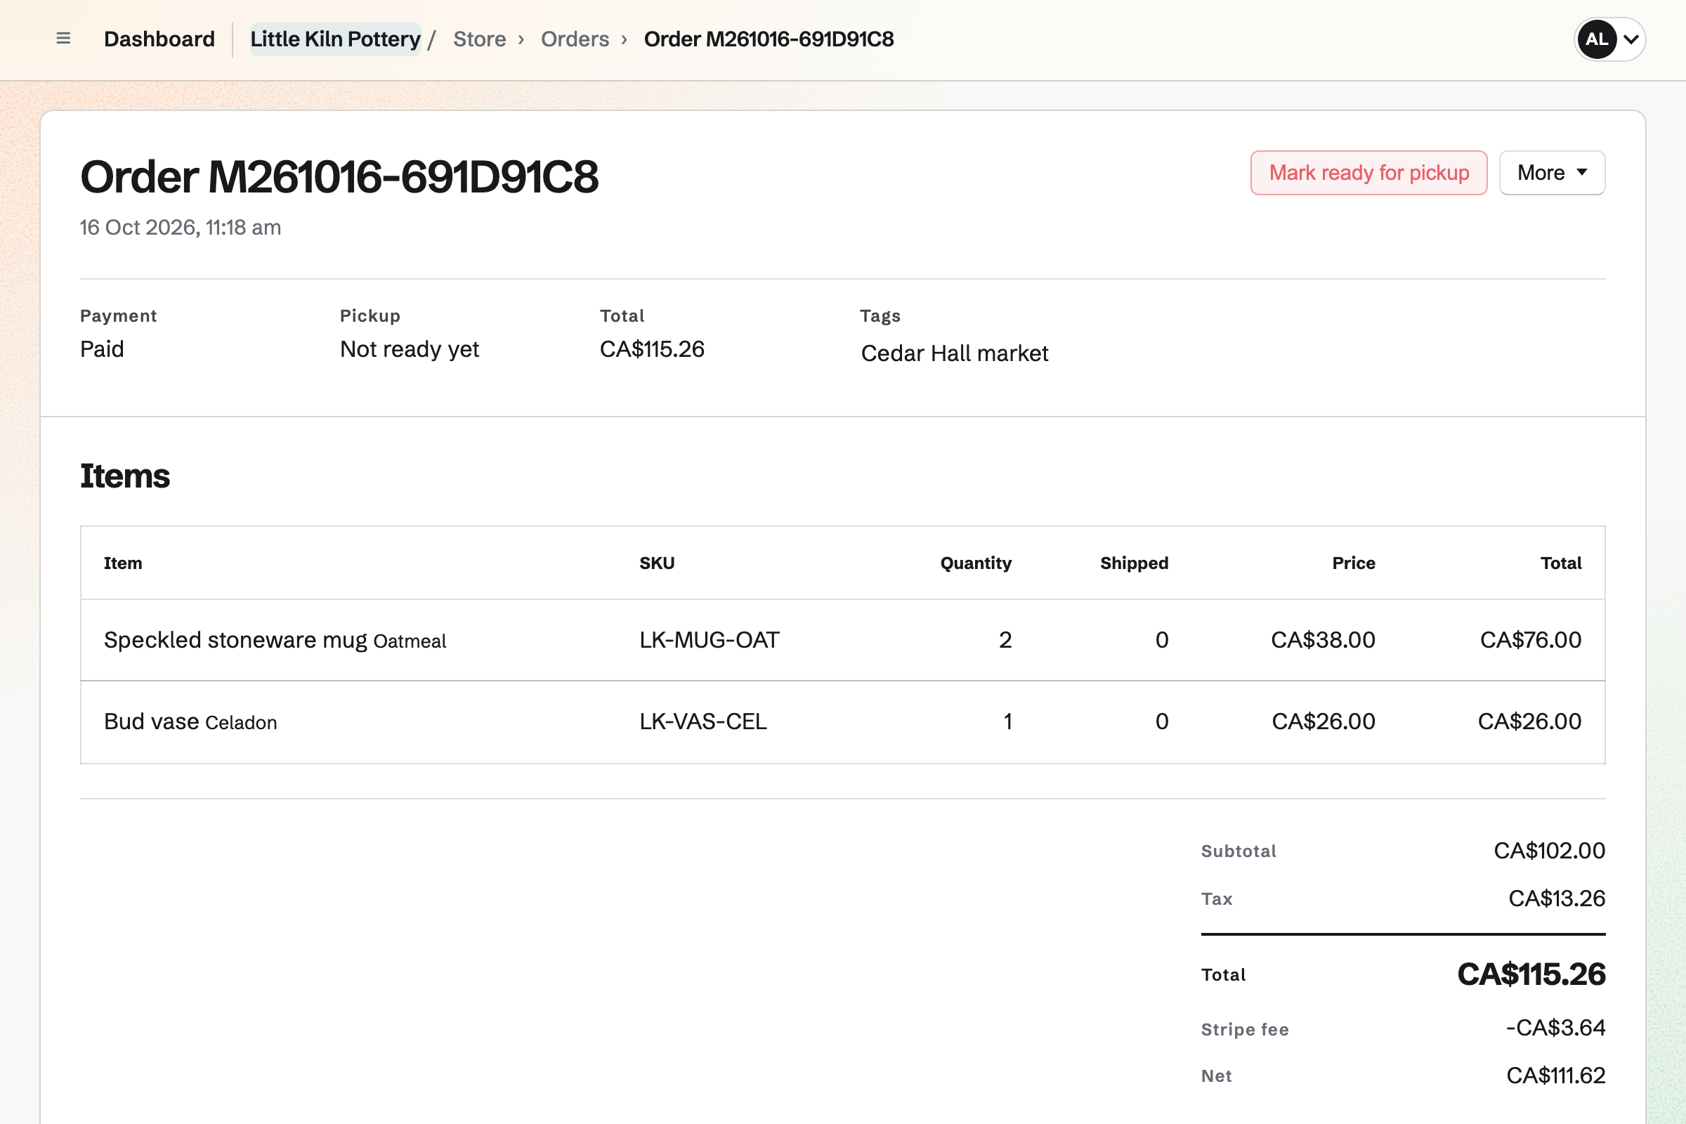Viewport: 1686px width, 1124px height.
Task: Select Speckled stoneware mug item row
Action: coord(842,640)
